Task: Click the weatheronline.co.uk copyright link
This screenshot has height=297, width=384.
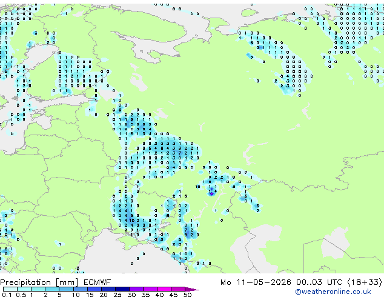Action: (x=333, y=292)
